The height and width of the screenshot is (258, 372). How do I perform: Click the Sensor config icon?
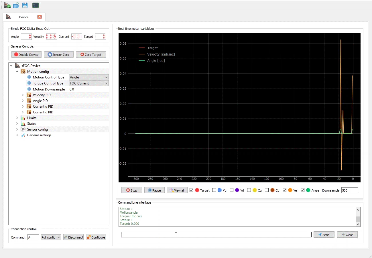tap(23, 129)
